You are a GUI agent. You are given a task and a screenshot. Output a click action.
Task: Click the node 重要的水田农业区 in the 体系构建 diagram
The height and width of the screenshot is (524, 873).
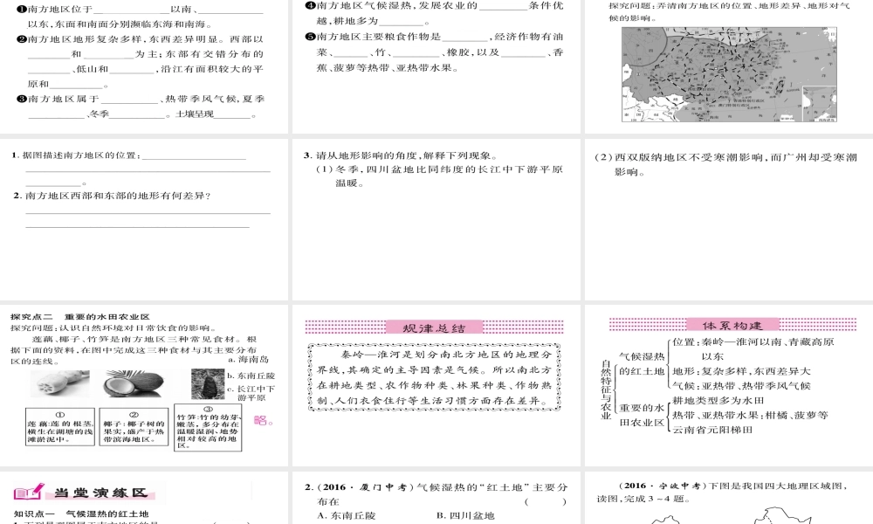pyautogui.click(x=642, y=416)
